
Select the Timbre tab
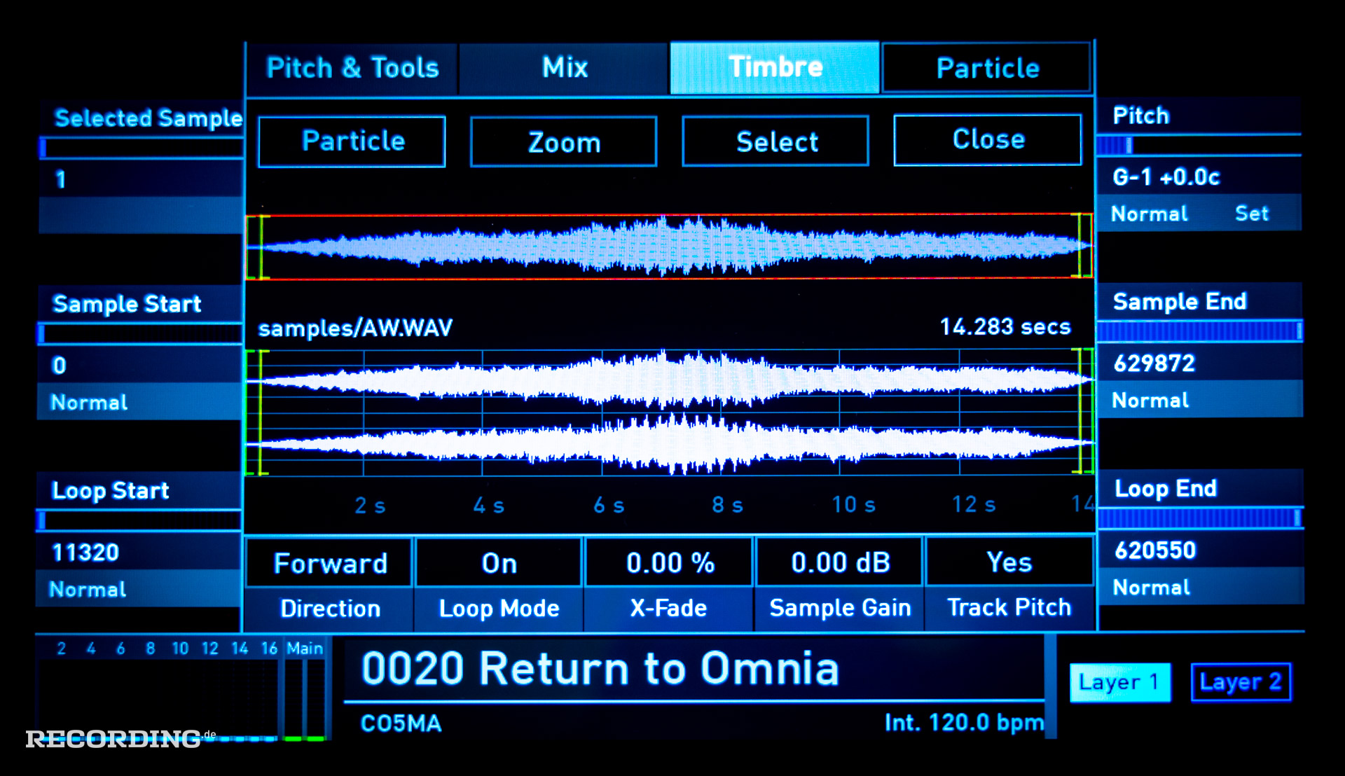click(775, 67)
